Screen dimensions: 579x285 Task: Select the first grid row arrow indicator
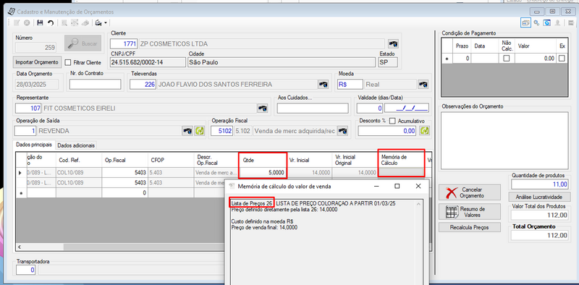pyautogui.click(x=21, y=172)
